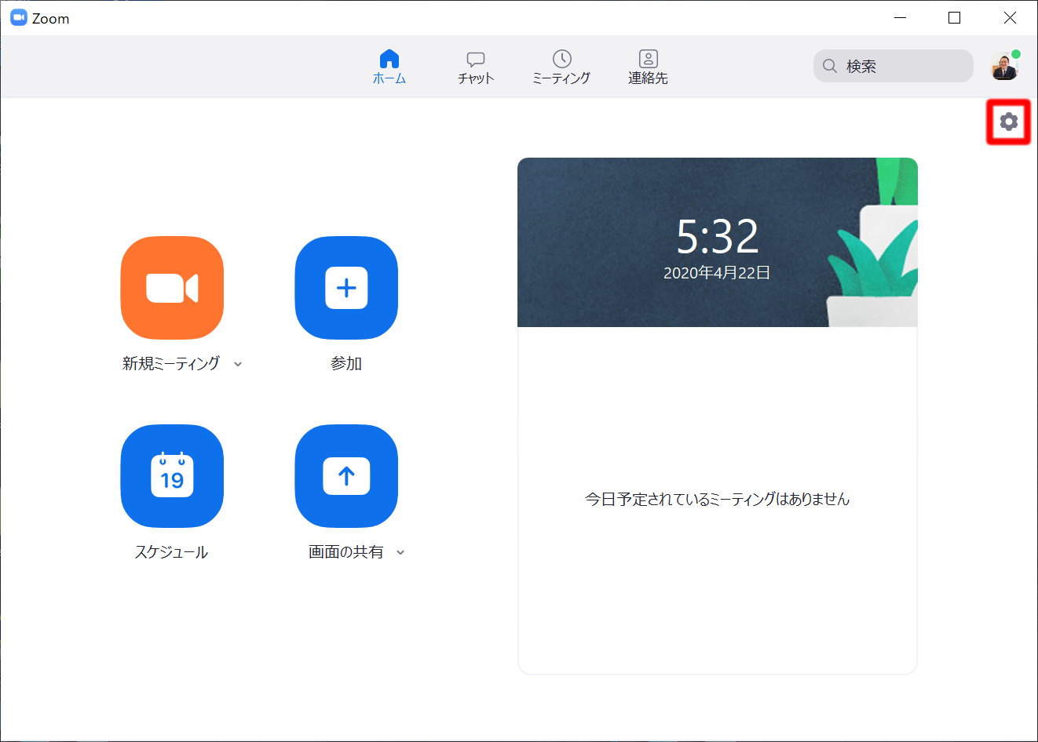Image resolution: width=1038 pixels, height=742 pixels.
Task: Open the Schedule calendar icon
Action: [172, 476]
